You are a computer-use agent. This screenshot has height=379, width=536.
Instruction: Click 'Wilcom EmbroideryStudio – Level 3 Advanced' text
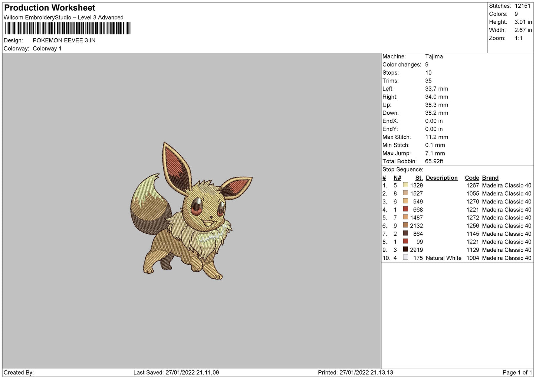[63, 17]
